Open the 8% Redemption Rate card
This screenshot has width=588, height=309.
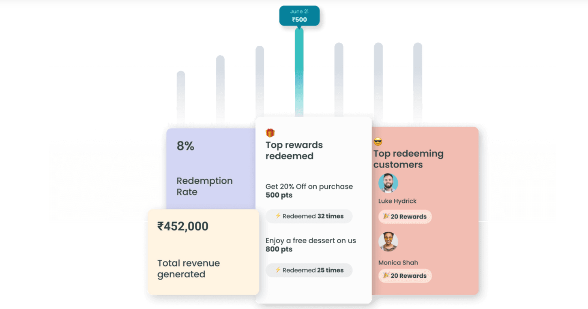pyautogui.click(x=211, y=169)
